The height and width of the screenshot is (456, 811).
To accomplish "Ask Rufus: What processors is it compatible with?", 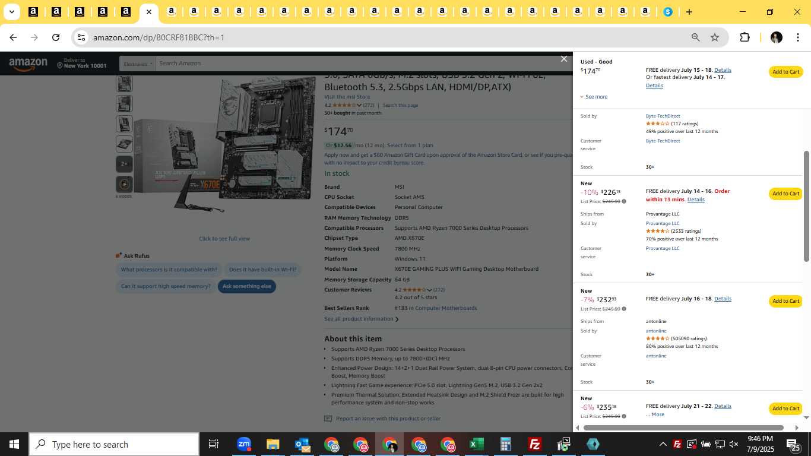I will [169, 270].
